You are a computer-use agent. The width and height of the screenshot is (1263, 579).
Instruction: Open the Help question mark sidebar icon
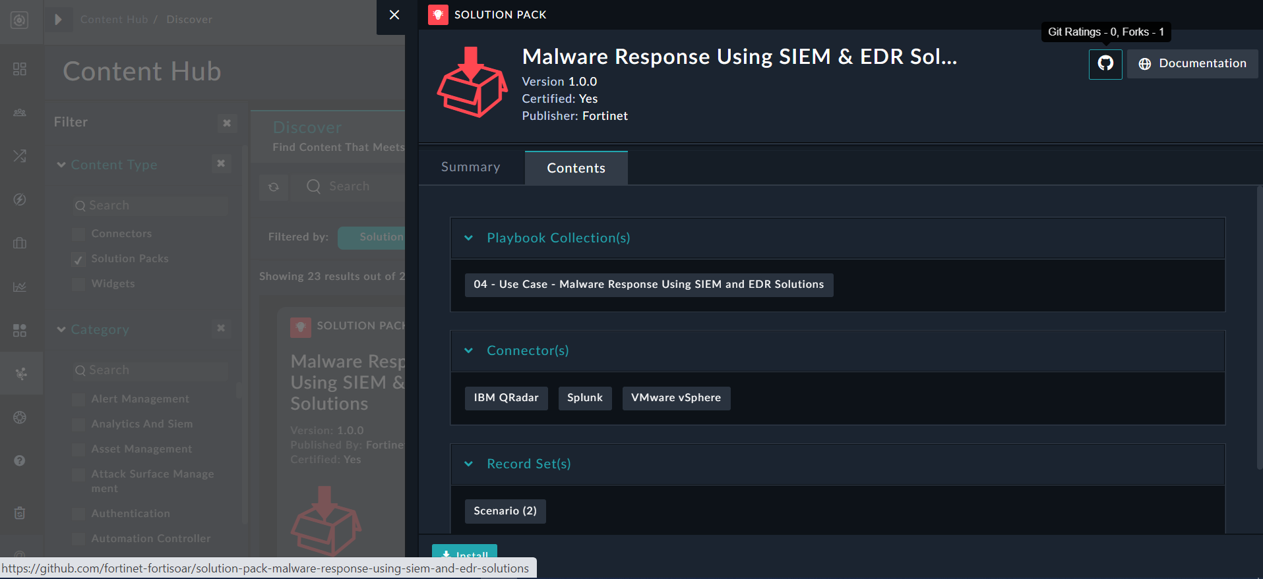tap(20, 460)
